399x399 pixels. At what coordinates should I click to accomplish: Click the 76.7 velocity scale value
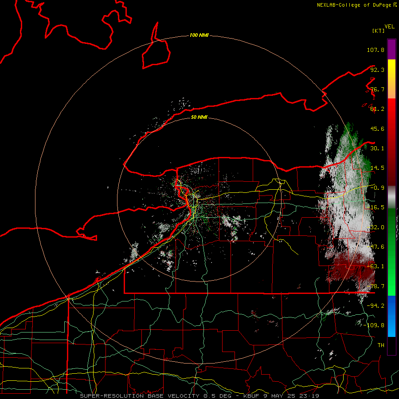click(377, 89)
